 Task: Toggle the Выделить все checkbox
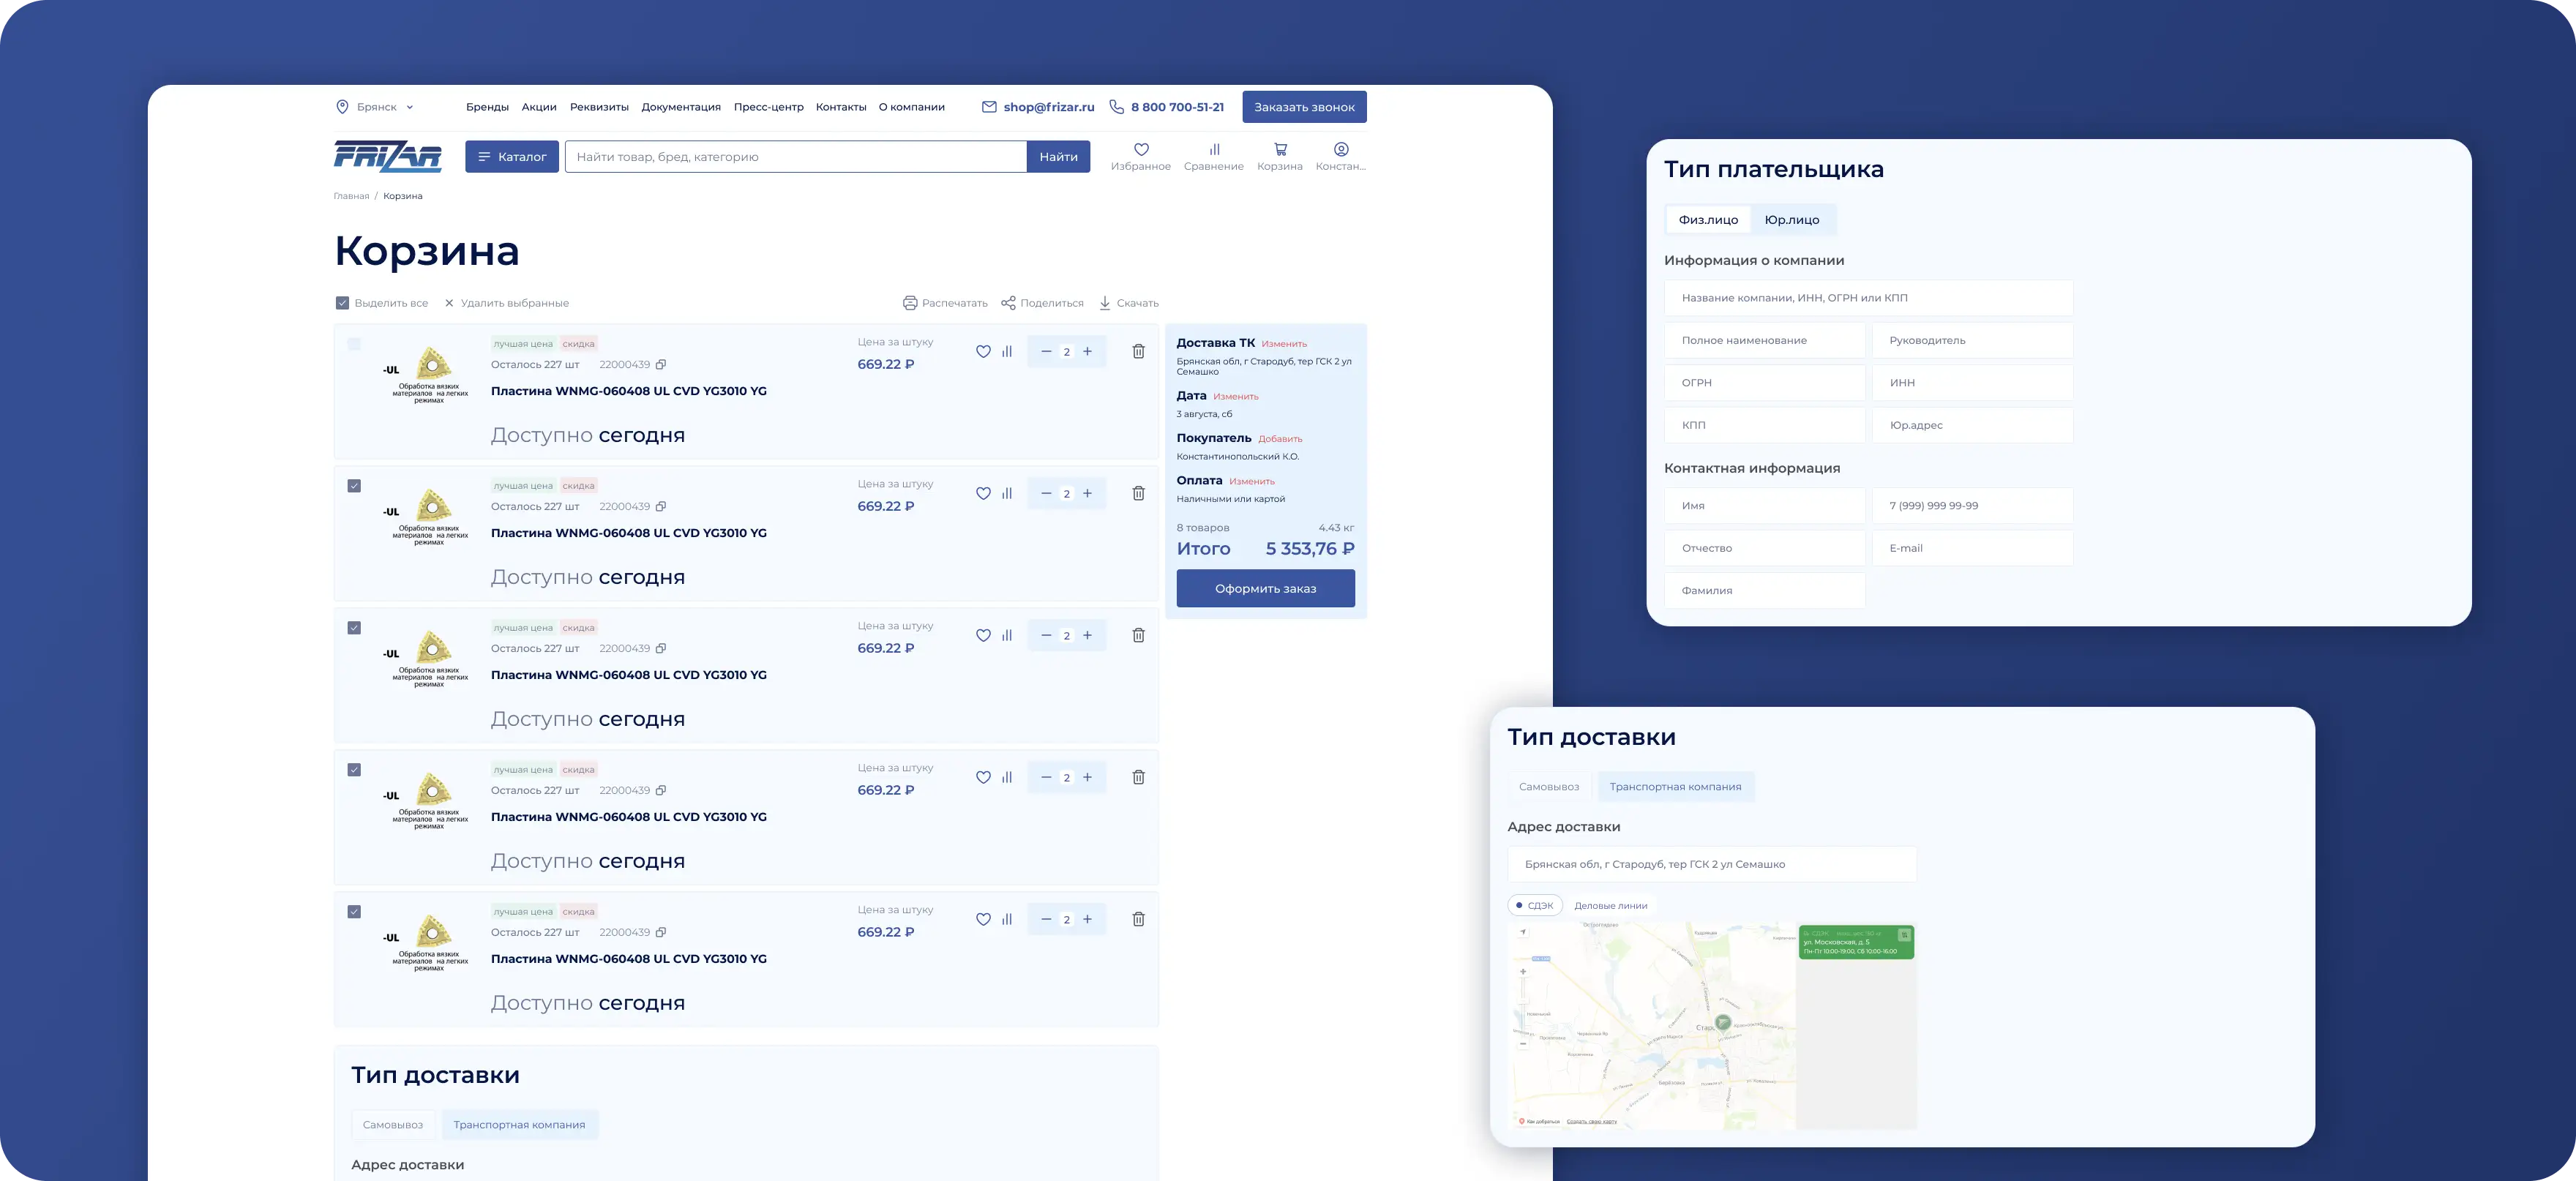click(x=342, y=303)
